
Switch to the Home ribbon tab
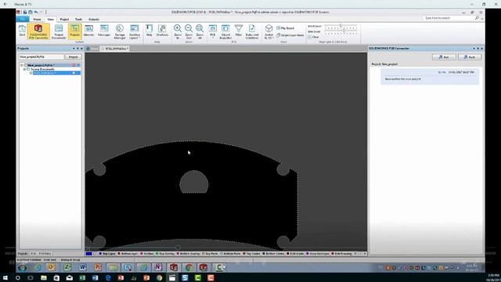(x=37, y=19)
